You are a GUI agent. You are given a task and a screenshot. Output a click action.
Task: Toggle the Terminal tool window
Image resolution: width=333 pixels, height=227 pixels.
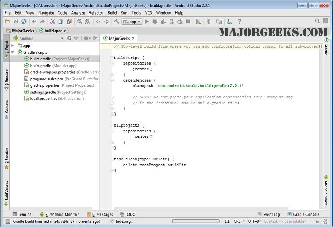click(22, 214)
